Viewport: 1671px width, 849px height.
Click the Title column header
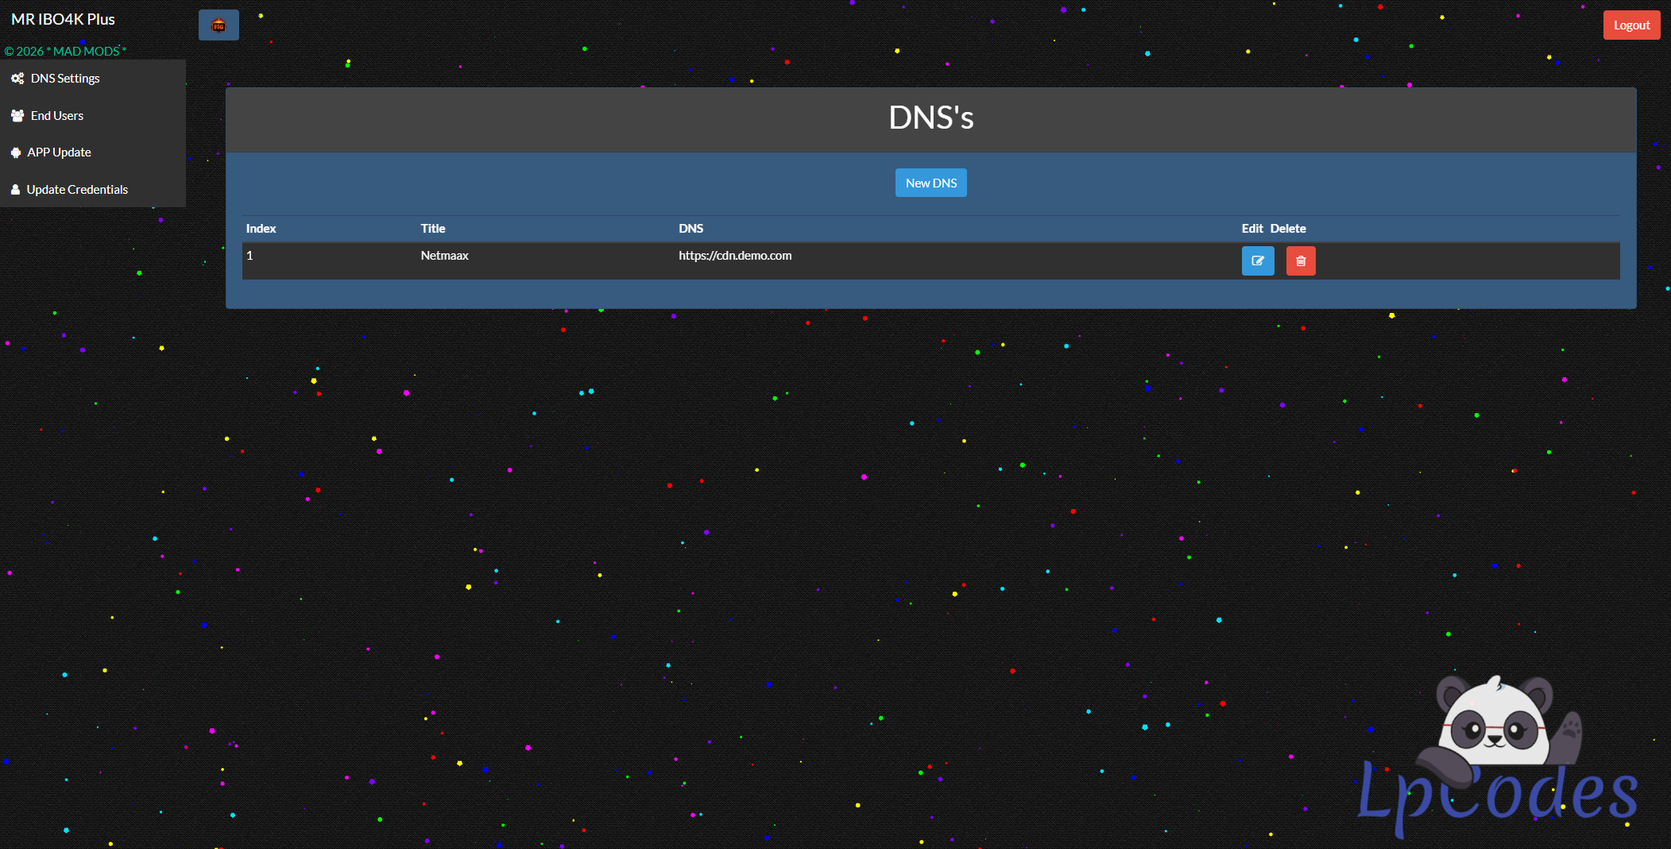[432, 229]
